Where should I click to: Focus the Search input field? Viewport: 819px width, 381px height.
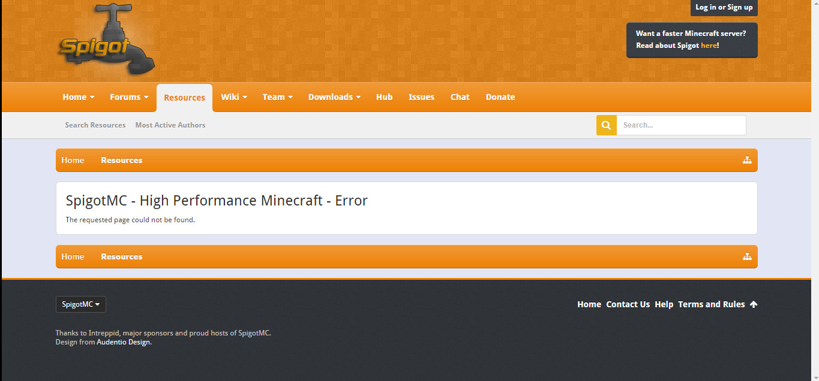coord(681,125)
